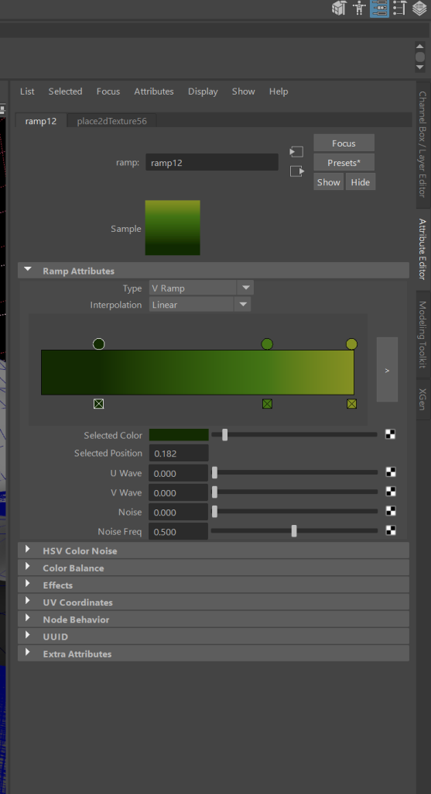Screen dimensions: 431x794
Task: Open the ramp Type dropdown showing V Ramp
Action: click(201, 288)
